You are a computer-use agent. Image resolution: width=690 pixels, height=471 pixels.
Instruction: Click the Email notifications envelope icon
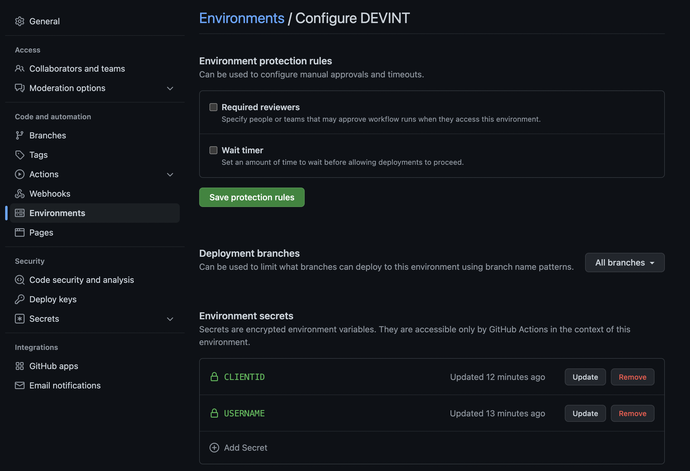pyautogui.click(x=20, y=385)
